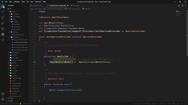The image size is (188, 105).
Task: Open AppServiceProvider file in explorer
Action: click(x=21, y=40)
